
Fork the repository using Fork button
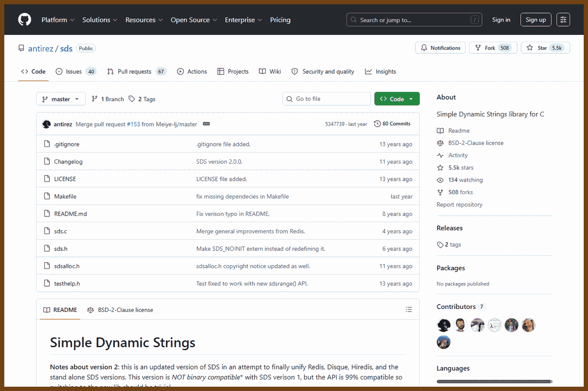(x=493, y=48)
